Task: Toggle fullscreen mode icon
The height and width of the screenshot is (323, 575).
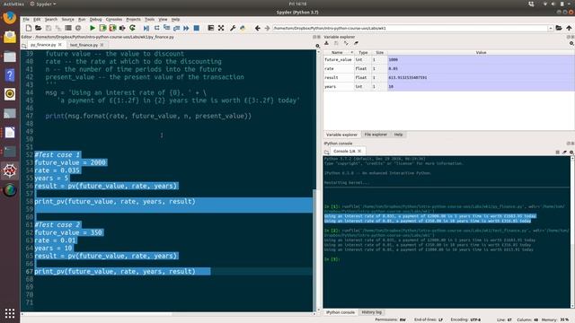Action: tap(221, 28)
